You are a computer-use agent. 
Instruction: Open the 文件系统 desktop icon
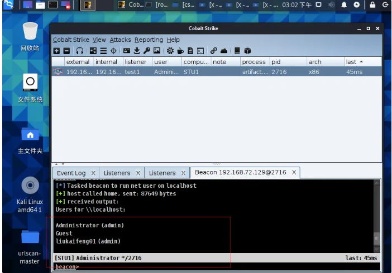(x=30, y=88)
